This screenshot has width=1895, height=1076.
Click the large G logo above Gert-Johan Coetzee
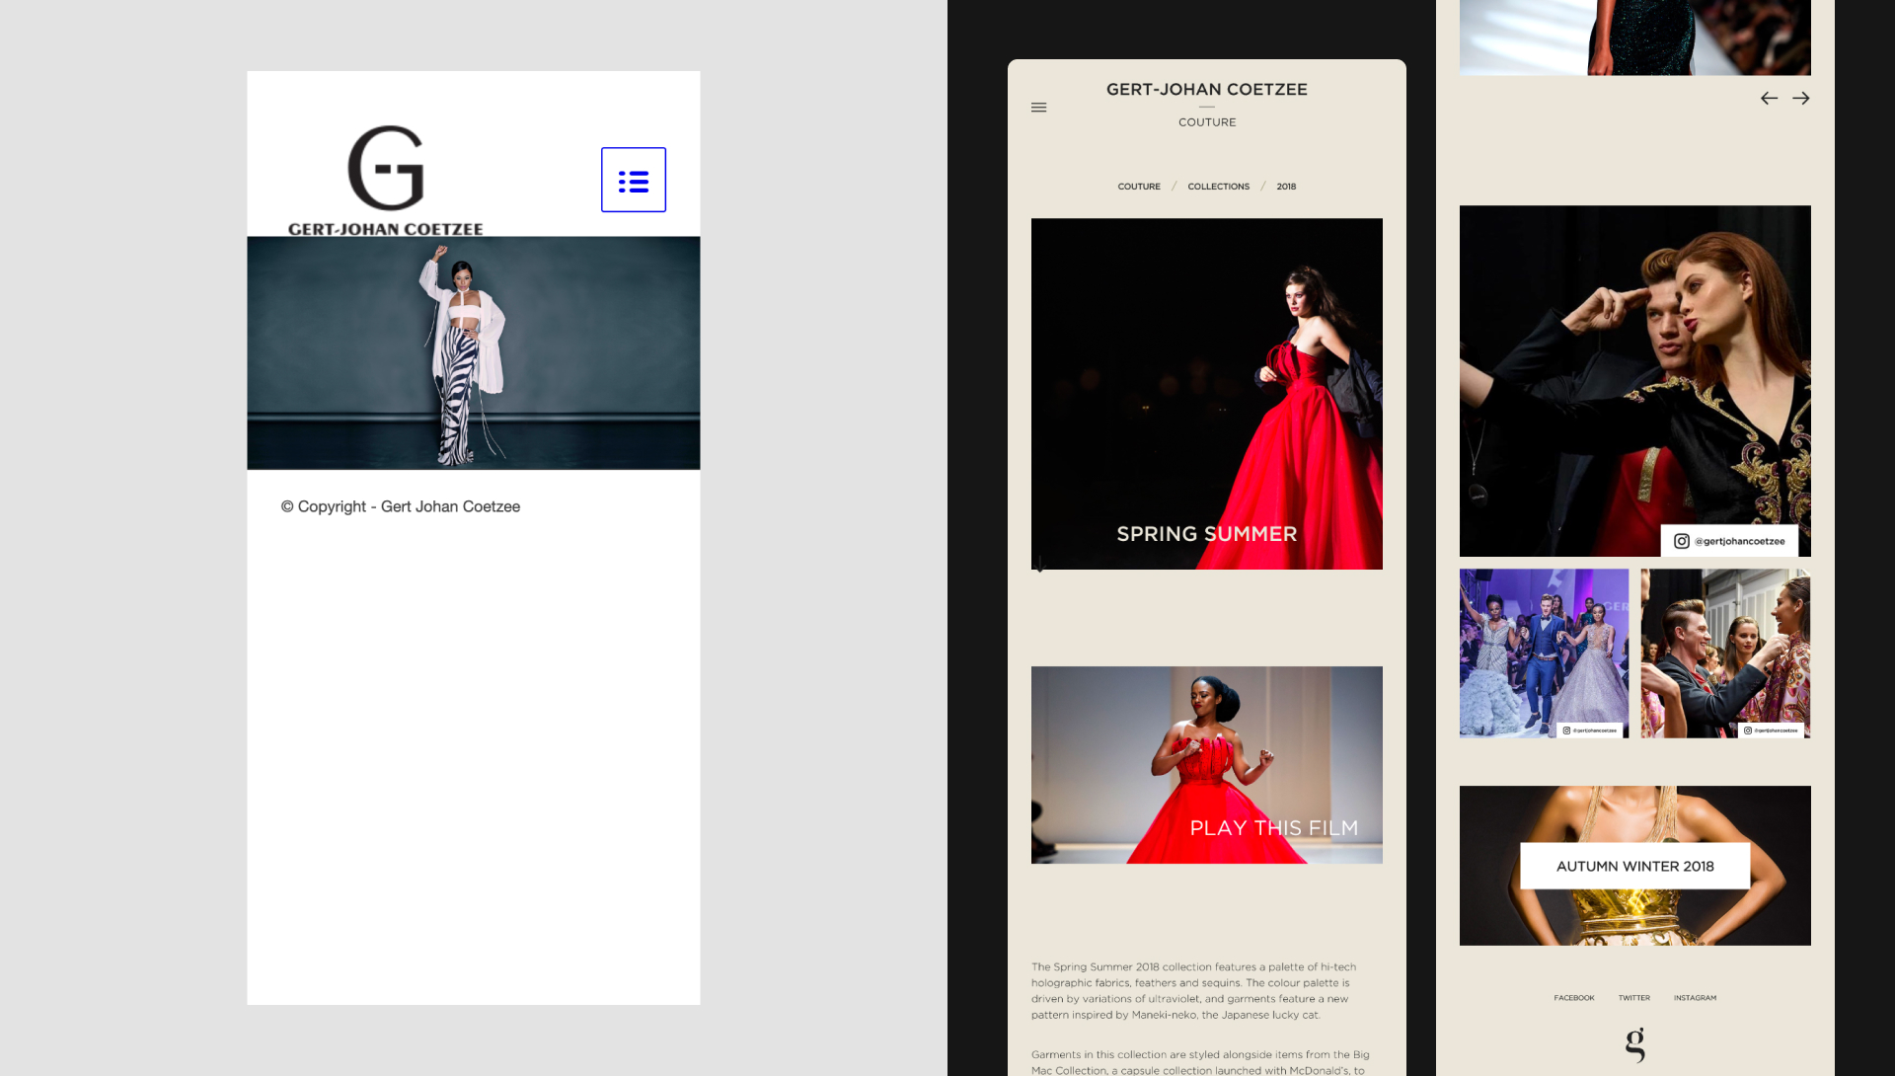386,168
